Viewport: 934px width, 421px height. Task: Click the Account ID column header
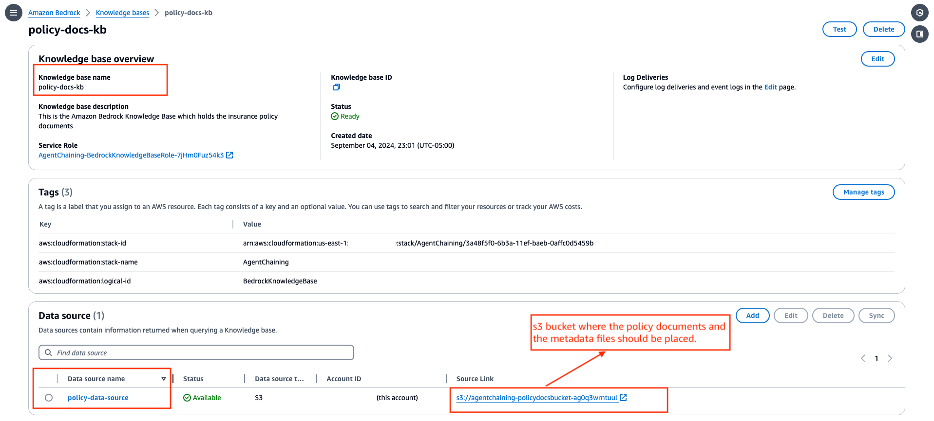coord(344,379)
